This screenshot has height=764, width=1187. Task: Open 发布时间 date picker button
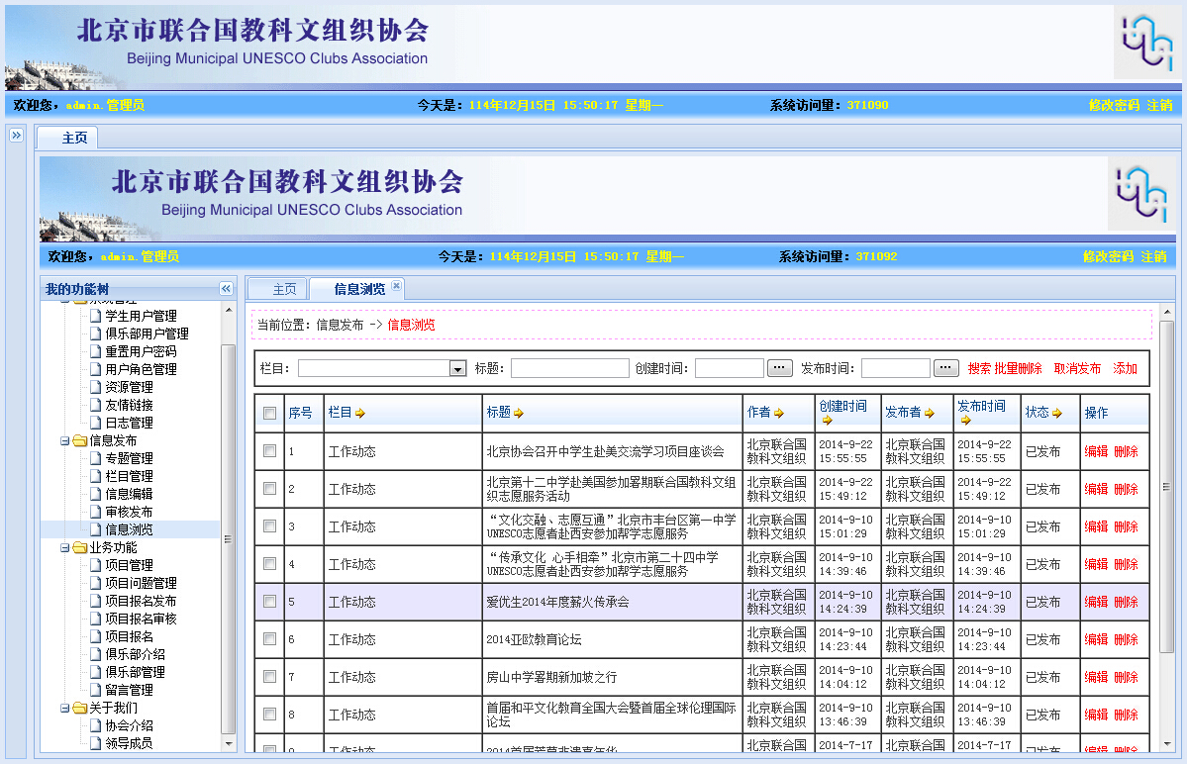945,368
